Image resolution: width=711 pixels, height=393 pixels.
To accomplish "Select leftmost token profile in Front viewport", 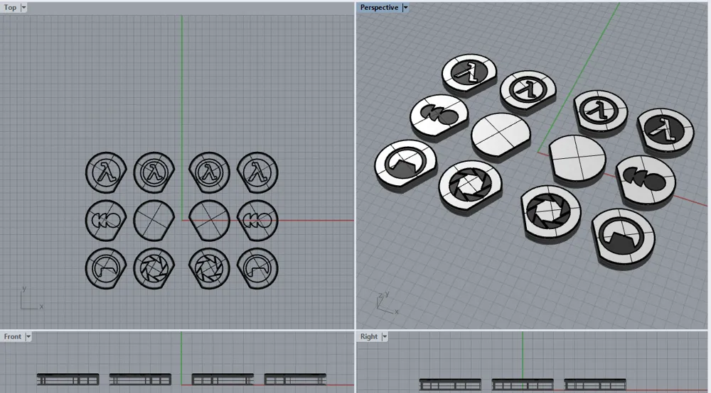I will coord(68,379).
